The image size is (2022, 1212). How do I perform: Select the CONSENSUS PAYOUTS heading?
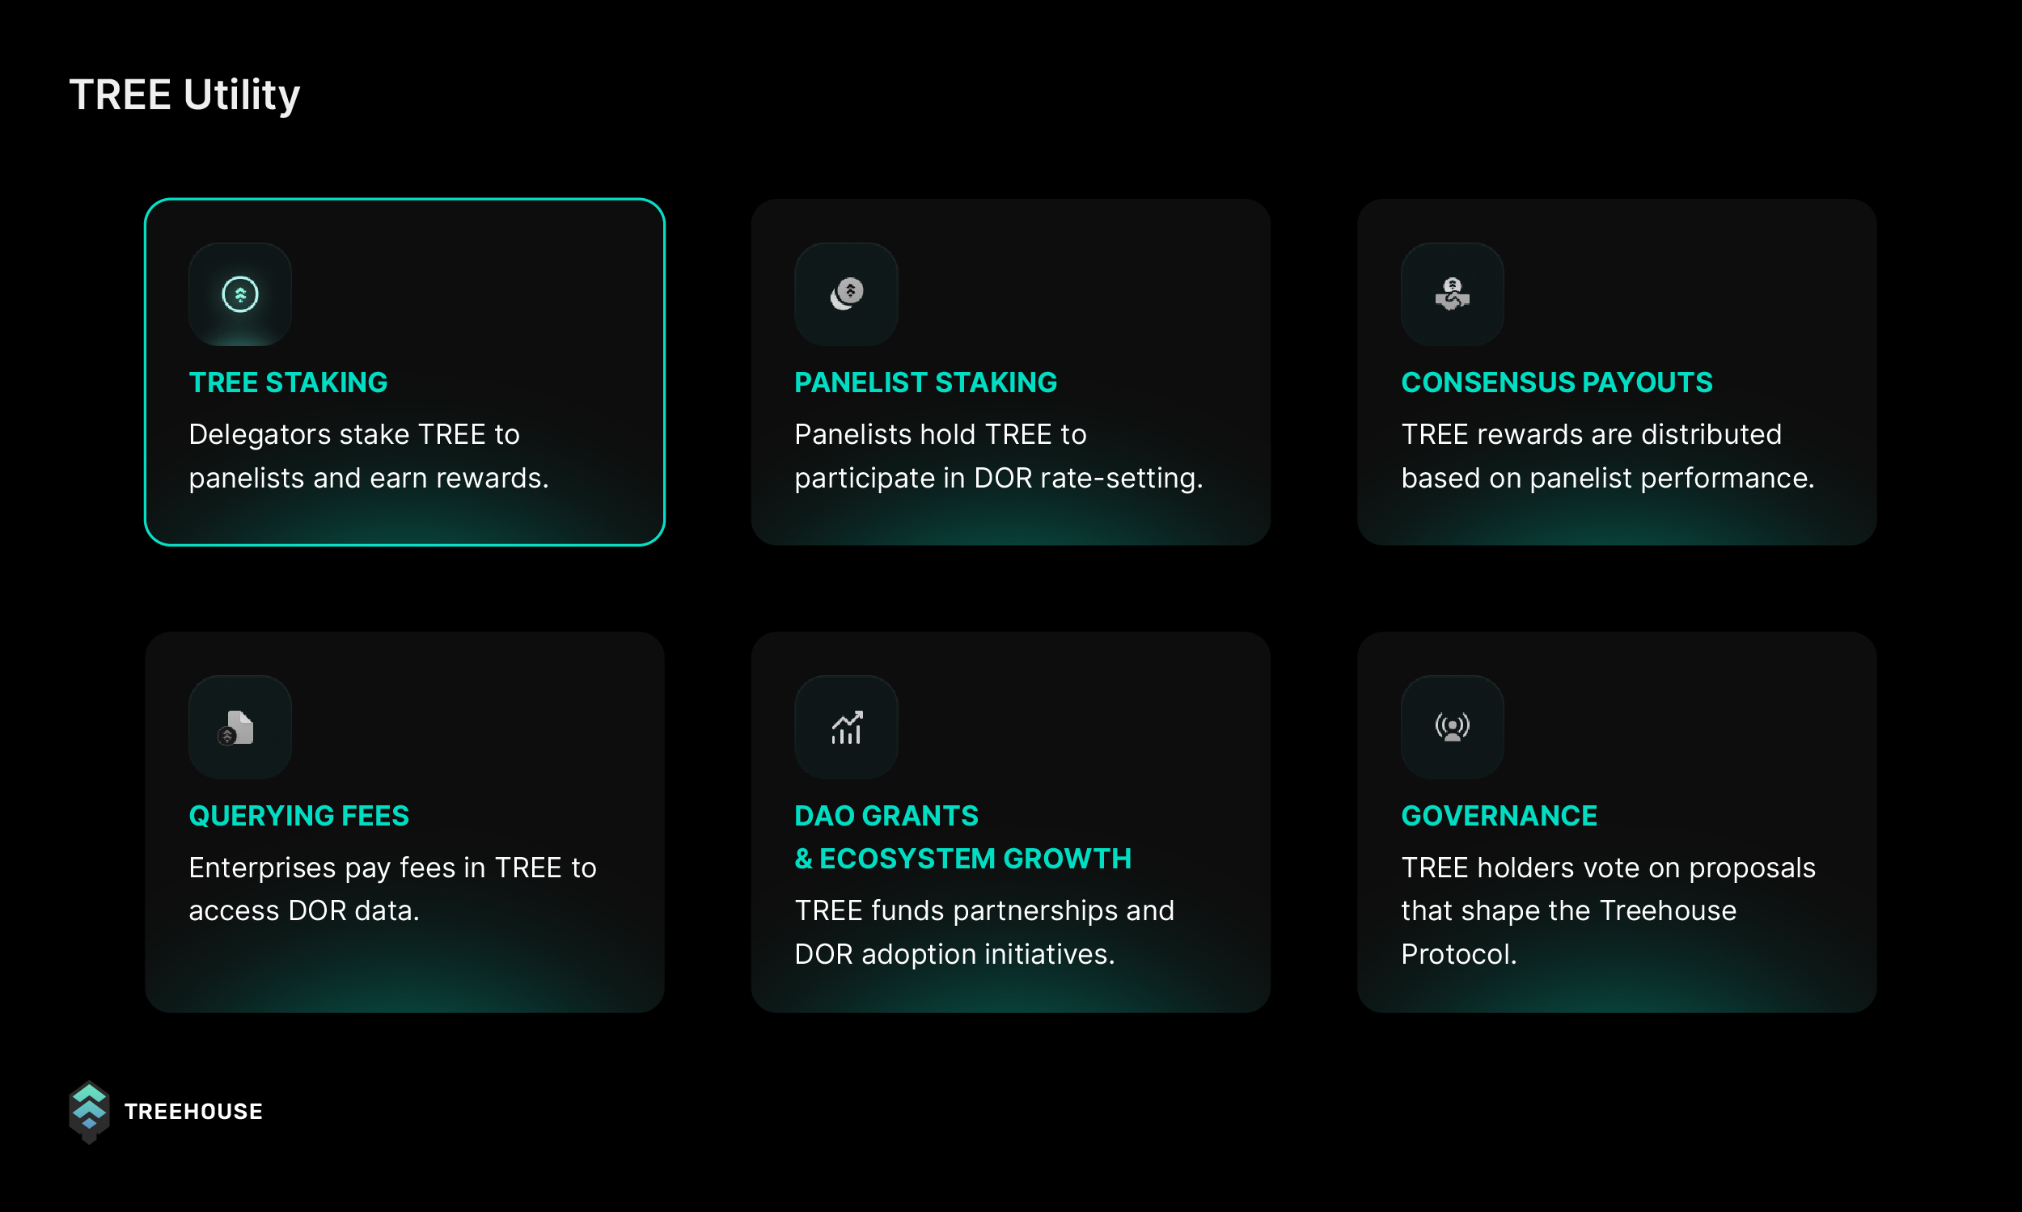(1556, 382)
